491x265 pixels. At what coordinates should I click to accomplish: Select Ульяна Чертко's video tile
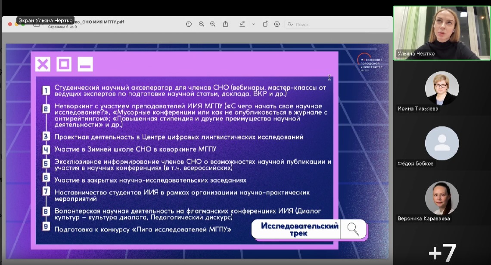click(x=442, y=33)
